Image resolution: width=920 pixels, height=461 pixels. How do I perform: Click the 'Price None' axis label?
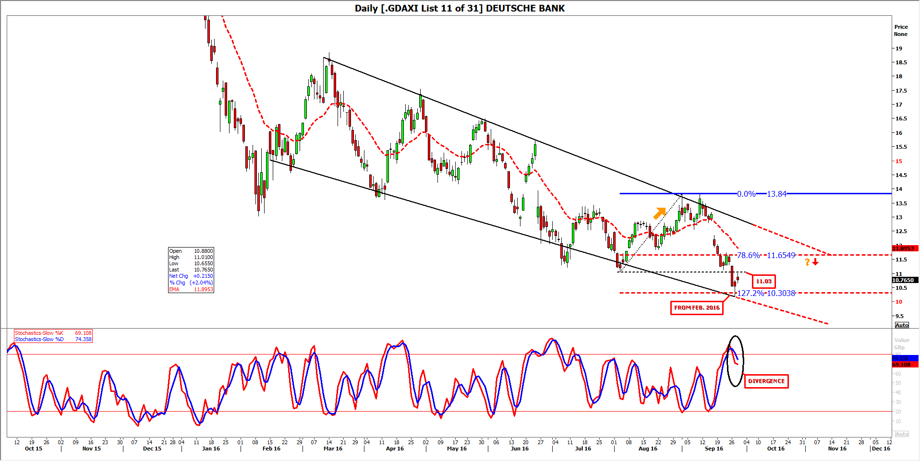click(x=901, y=31)
